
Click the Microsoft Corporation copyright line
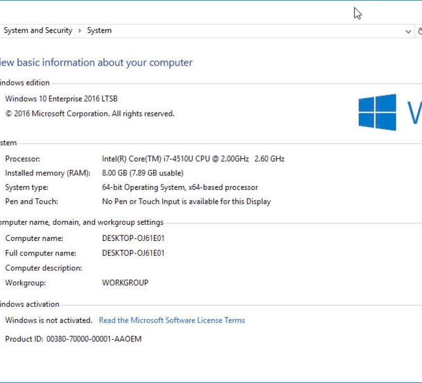click(x=89, y=114)
